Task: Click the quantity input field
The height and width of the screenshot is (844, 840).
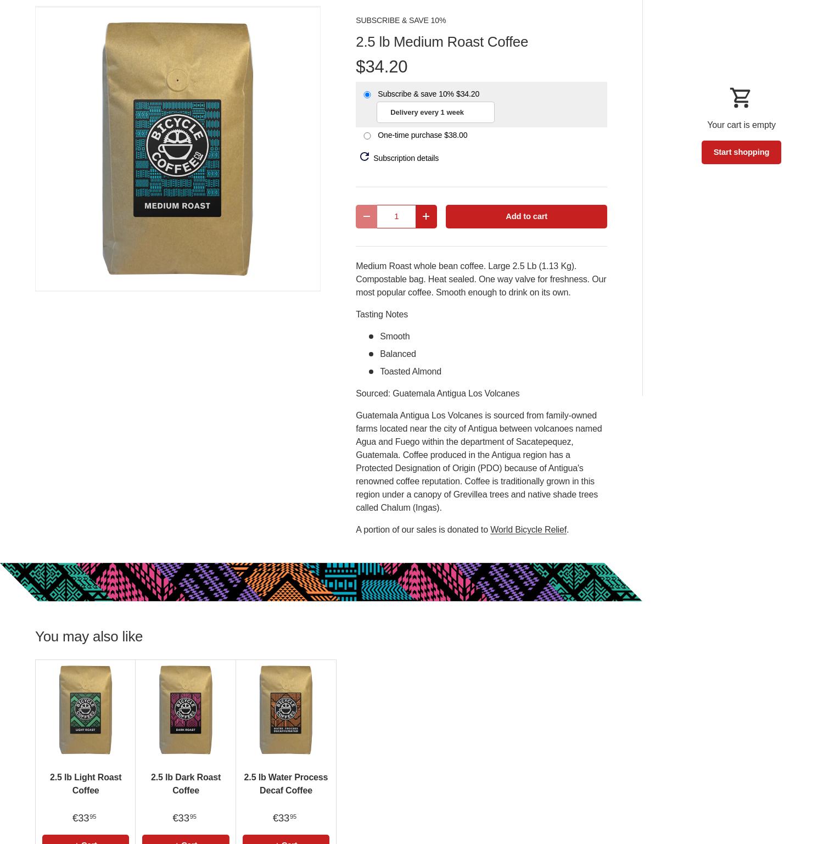Action: 396,216
